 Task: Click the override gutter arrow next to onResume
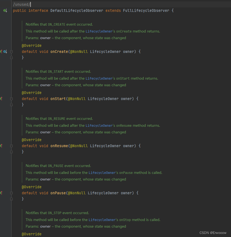coord(1,146)
